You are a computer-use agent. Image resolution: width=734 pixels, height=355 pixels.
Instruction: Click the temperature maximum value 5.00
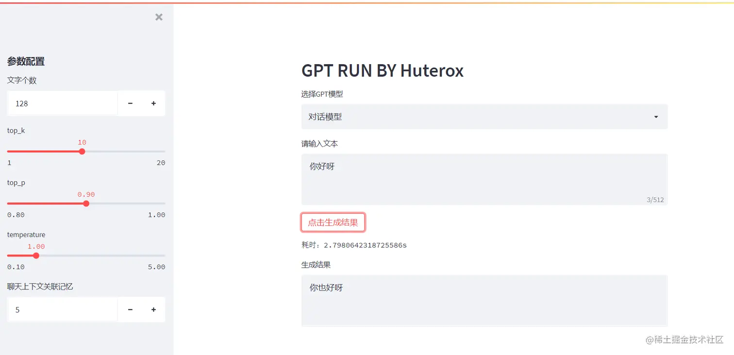(x=156, y=267)
